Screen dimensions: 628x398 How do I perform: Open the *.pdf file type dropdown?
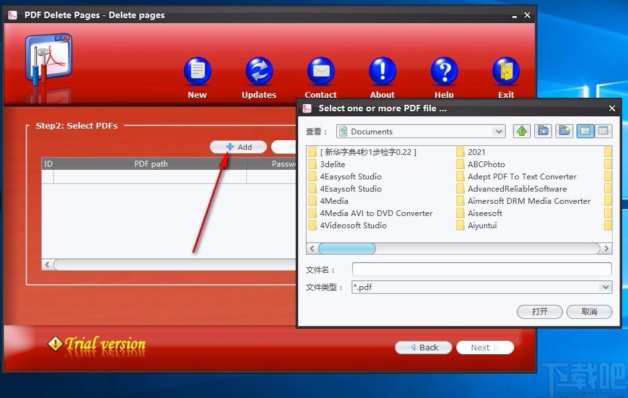605,287
